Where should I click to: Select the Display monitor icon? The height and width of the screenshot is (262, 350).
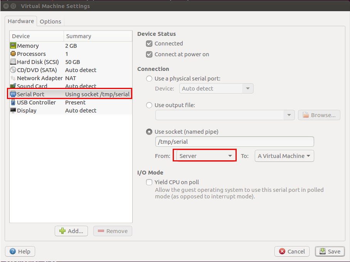coord(13,111)
